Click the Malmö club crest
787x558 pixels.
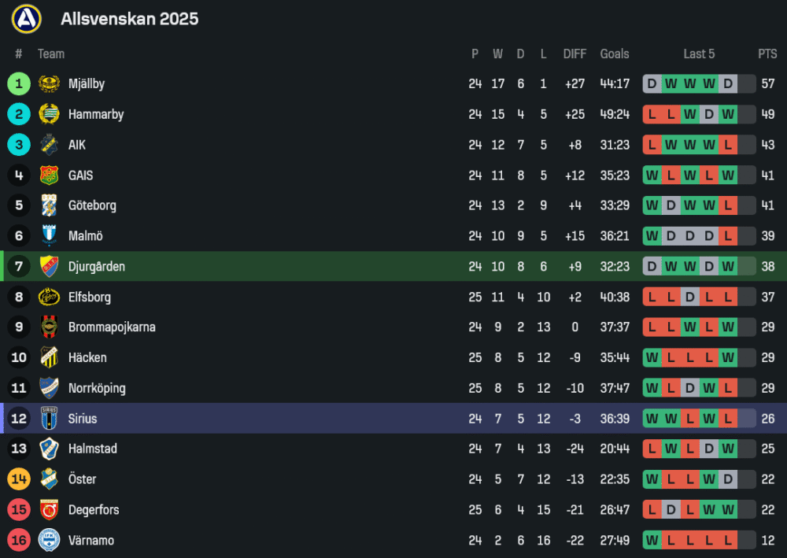49,236
